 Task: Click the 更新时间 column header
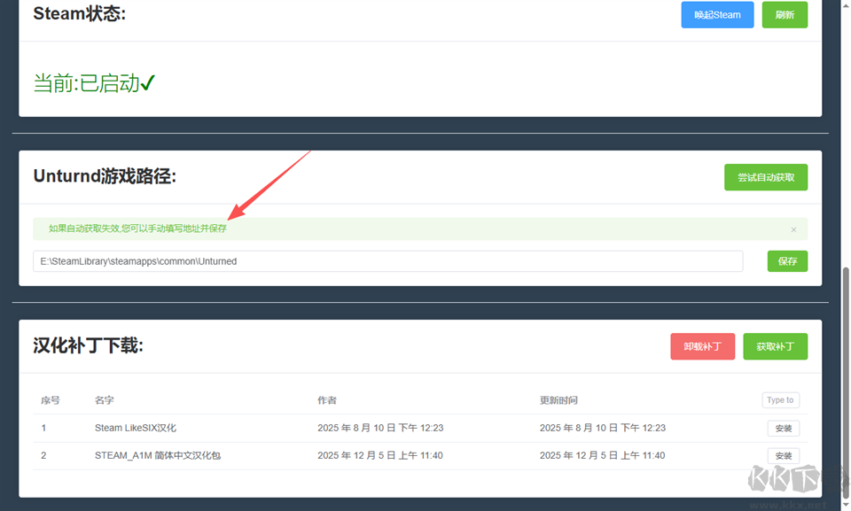pos(558,400)
